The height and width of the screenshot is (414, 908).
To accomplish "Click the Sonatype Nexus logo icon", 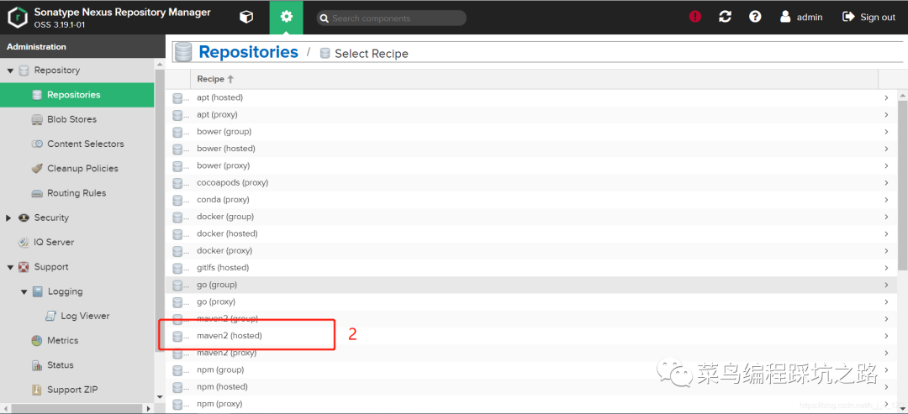I will (18, 18).
